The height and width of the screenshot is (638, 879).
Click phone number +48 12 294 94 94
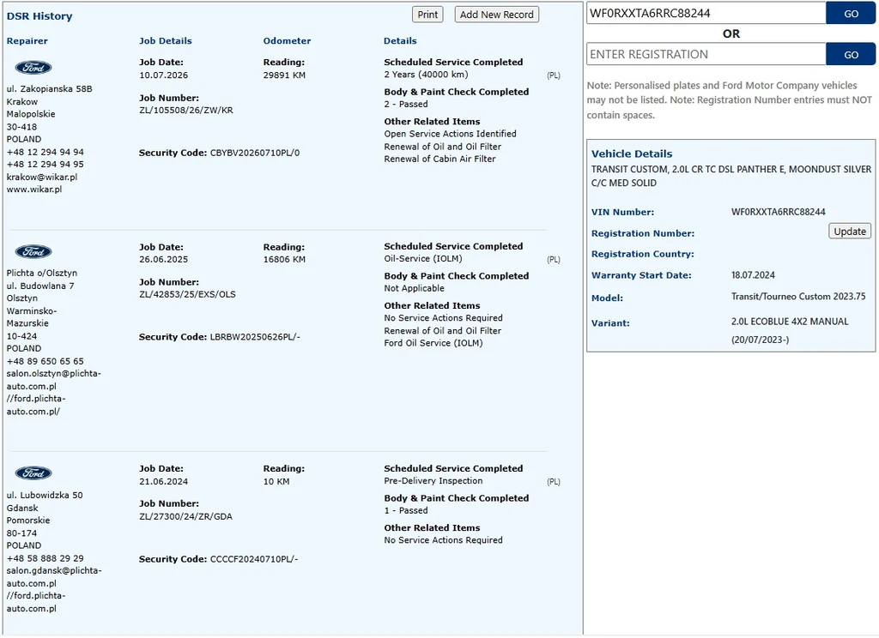pos(45,153)
